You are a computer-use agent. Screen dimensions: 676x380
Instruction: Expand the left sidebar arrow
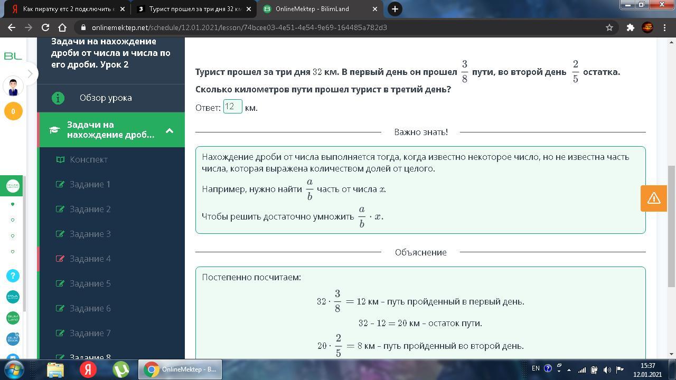[x=30, y=74]
